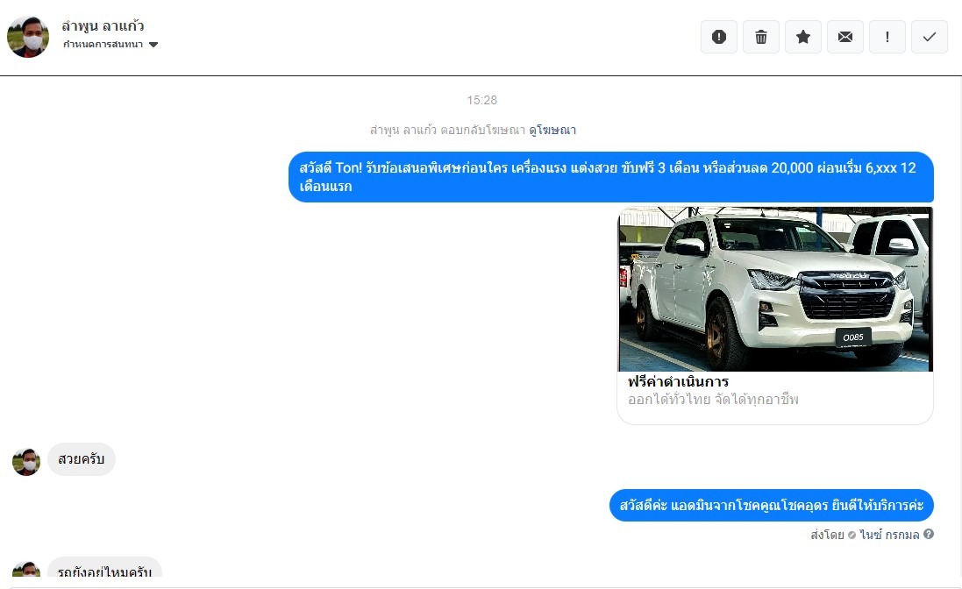Click the question mark help icon by sender
This screenshot has width=962, height=589.
929,534
